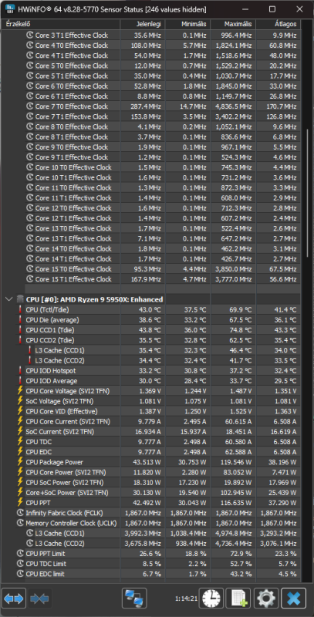Select the Core 3 T1 Effective Clock row

click(163, 35)
